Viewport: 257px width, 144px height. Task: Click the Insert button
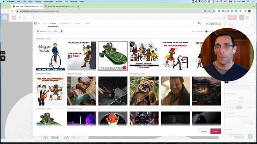pos(216,131)
